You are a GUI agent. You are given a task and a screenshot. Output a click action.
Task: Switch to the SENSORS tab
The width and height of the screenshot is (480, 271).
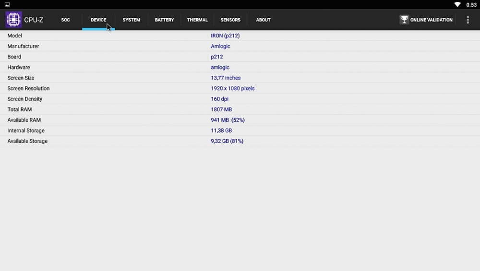click(x=230, y=20)
